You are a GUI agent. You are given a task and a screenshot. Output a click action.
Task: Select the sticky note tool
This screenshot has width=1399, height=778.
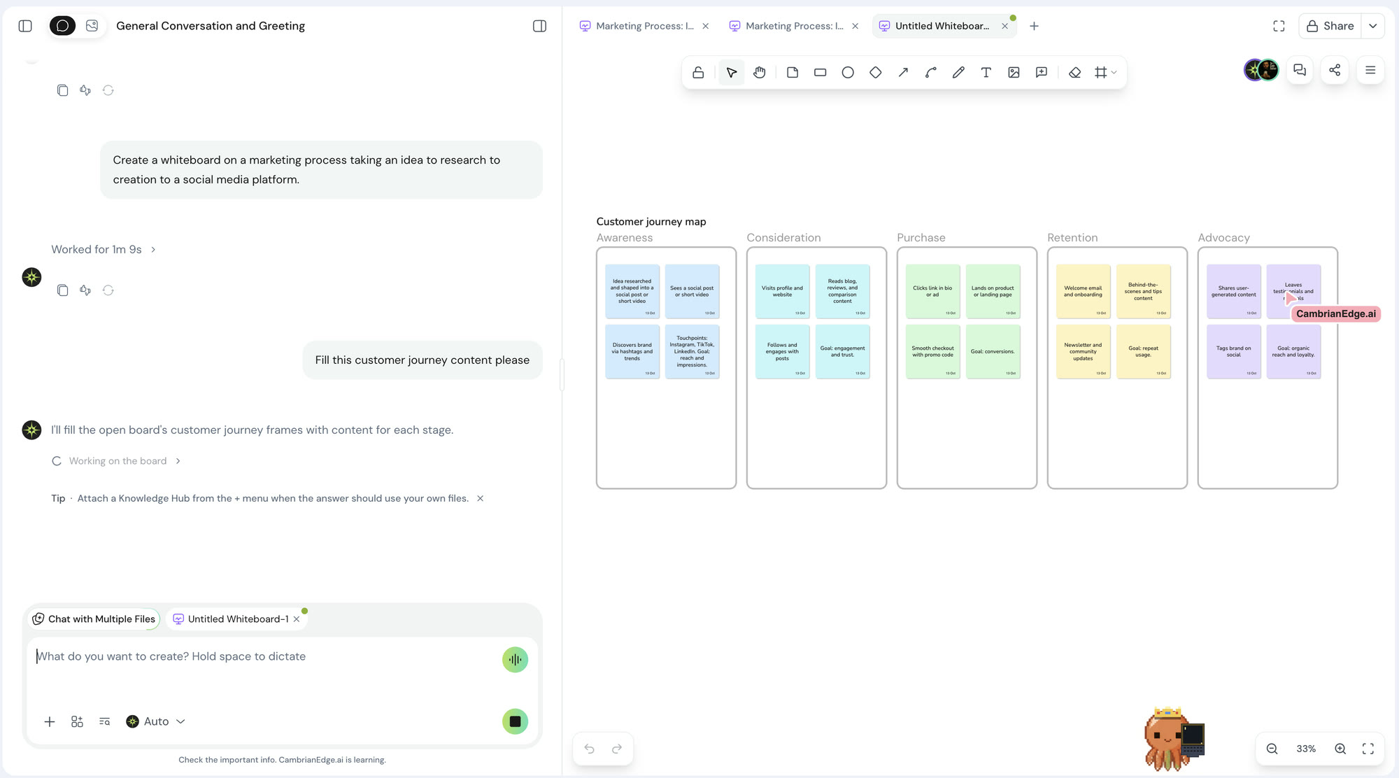click(x=793, y=72)
